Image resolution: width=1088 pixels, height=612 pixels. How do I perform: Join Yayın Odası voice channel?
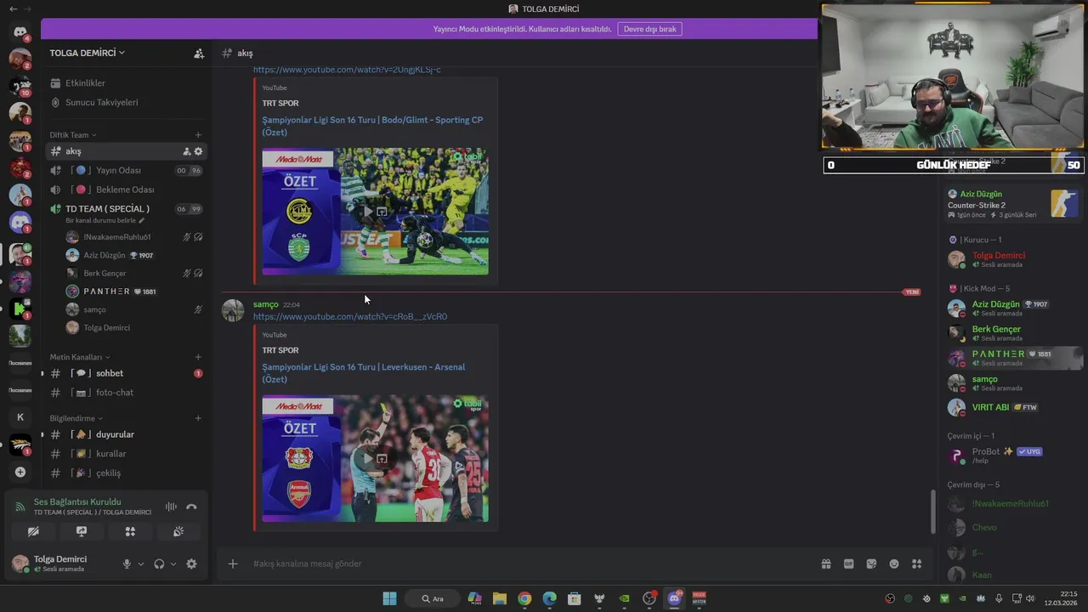[x=126, y=170]
